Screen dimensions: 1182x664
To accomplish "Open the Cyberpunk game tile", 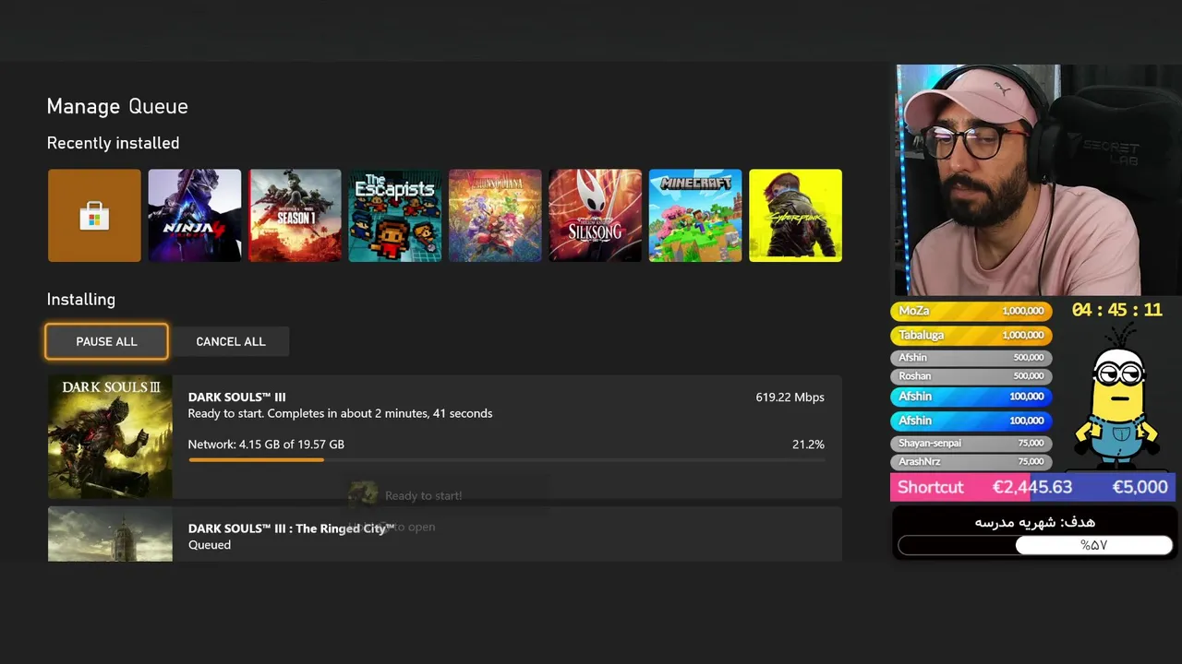I will tap(795, 215).
